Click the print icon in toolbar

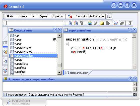tap(90, 23)
